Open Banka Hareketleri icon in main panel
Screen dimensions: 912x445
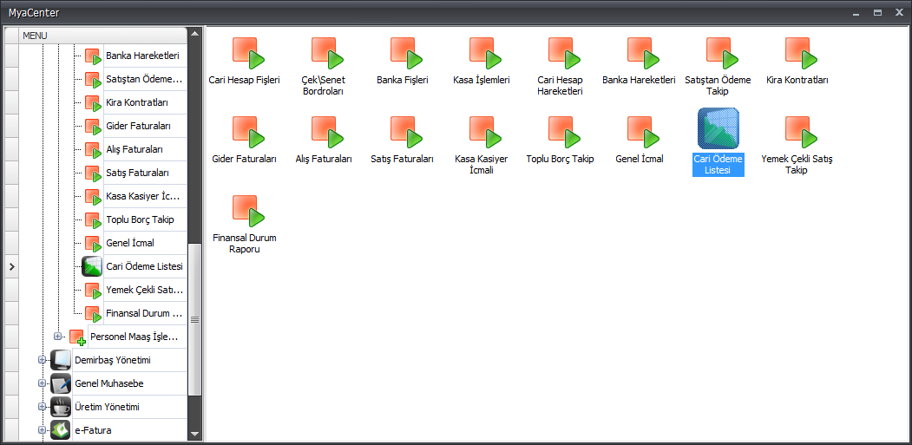[643, 54]
